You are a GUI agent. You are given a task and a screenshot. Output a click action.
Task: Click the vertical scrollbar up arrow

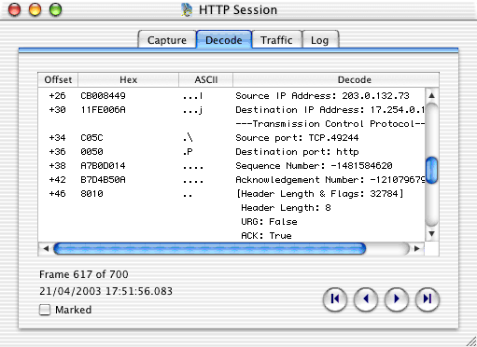pos(431,95)
